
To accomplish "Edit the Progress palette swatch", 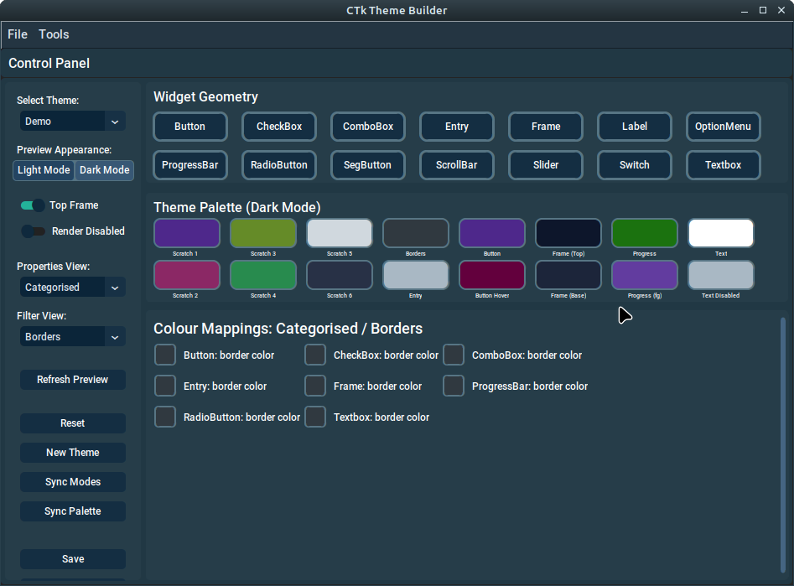I will click(644, 233).
